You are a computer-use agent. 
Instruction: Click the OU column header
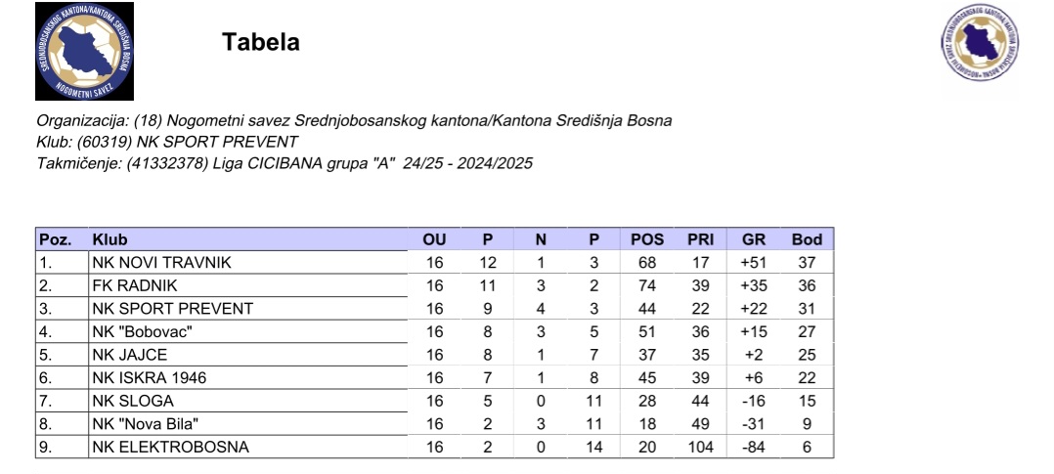click(x=434, y=239)
